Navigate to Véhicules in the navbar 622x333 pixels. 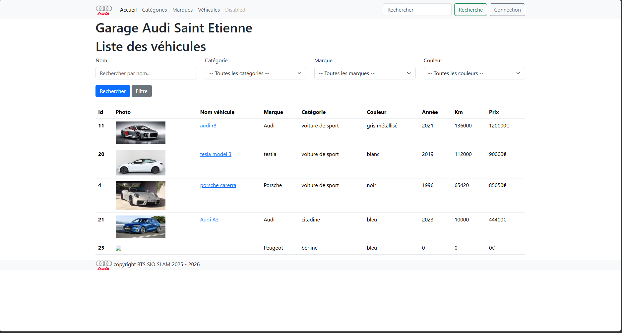209,10
